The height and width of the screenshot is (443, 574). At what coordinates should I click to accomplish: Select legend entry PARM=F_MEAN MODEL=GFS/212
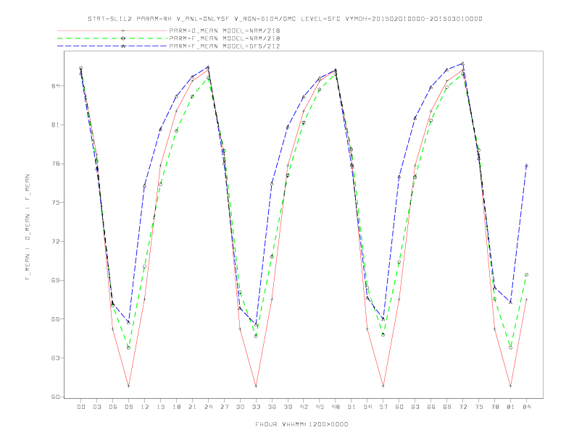[x=225, y=46]
